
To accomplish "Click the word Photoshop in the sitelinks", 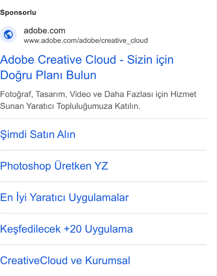I will point(26,166).
